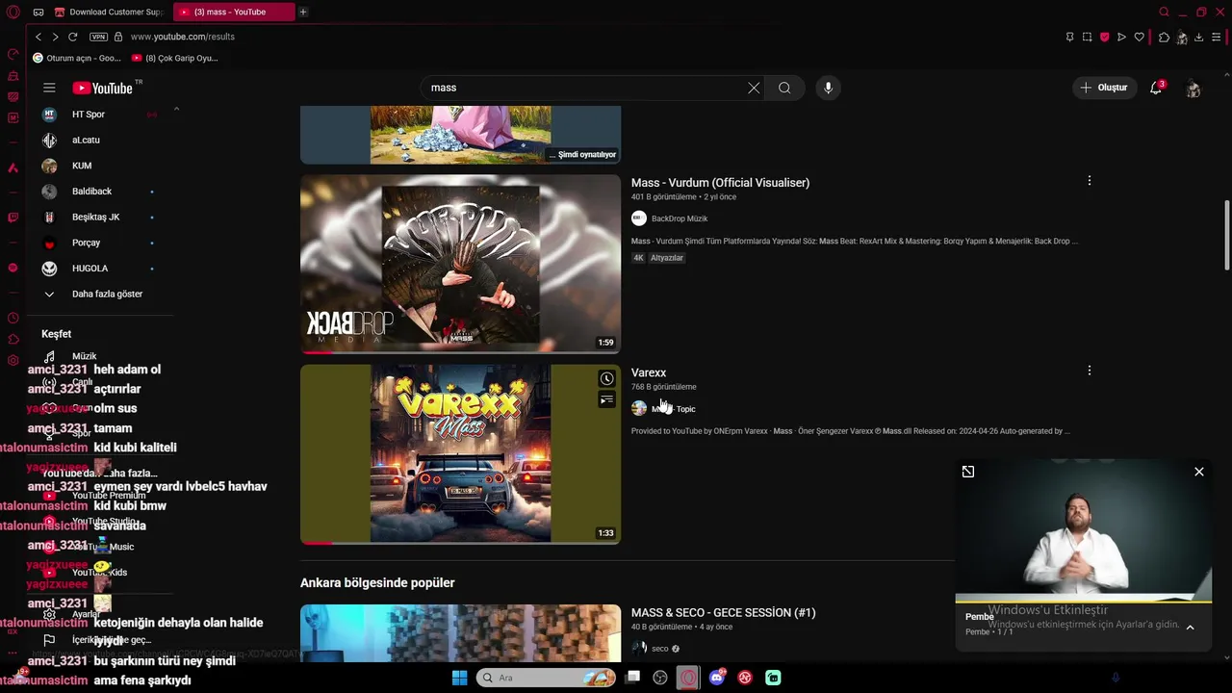Open YouTube account avatar menu
Image resolution: width=1232 pixels, height=693 pixels.
1193,89
